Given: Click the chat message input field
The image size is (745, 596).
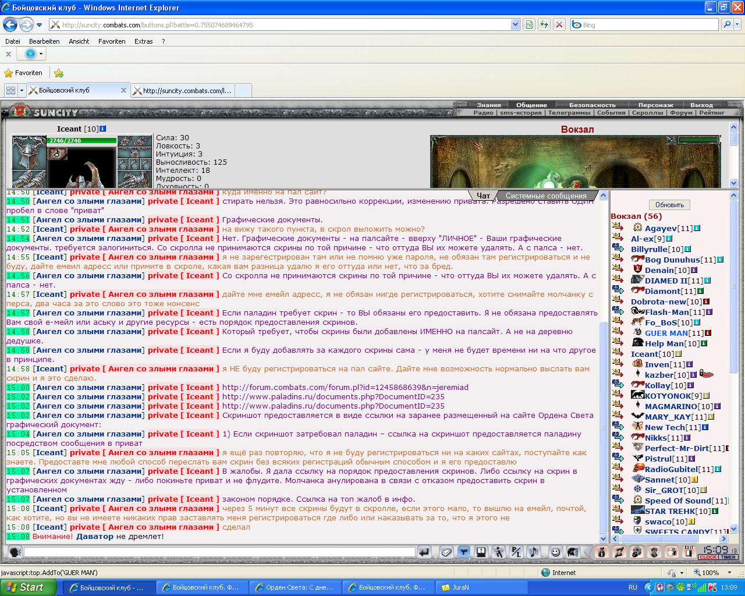Looking at the screenshot, I should pyautogui.click(x=219, y=552).
